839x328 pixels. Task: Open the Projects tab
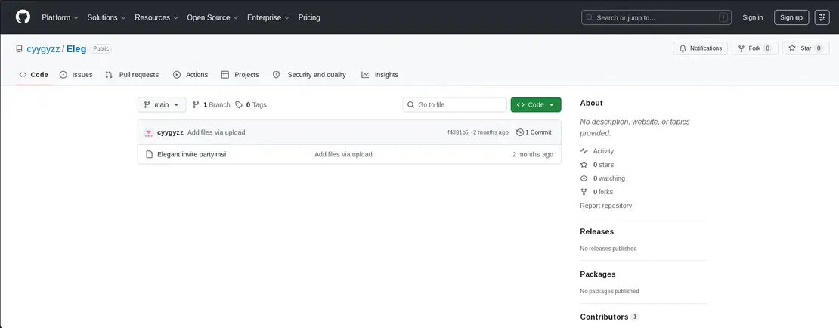point(240,75)
